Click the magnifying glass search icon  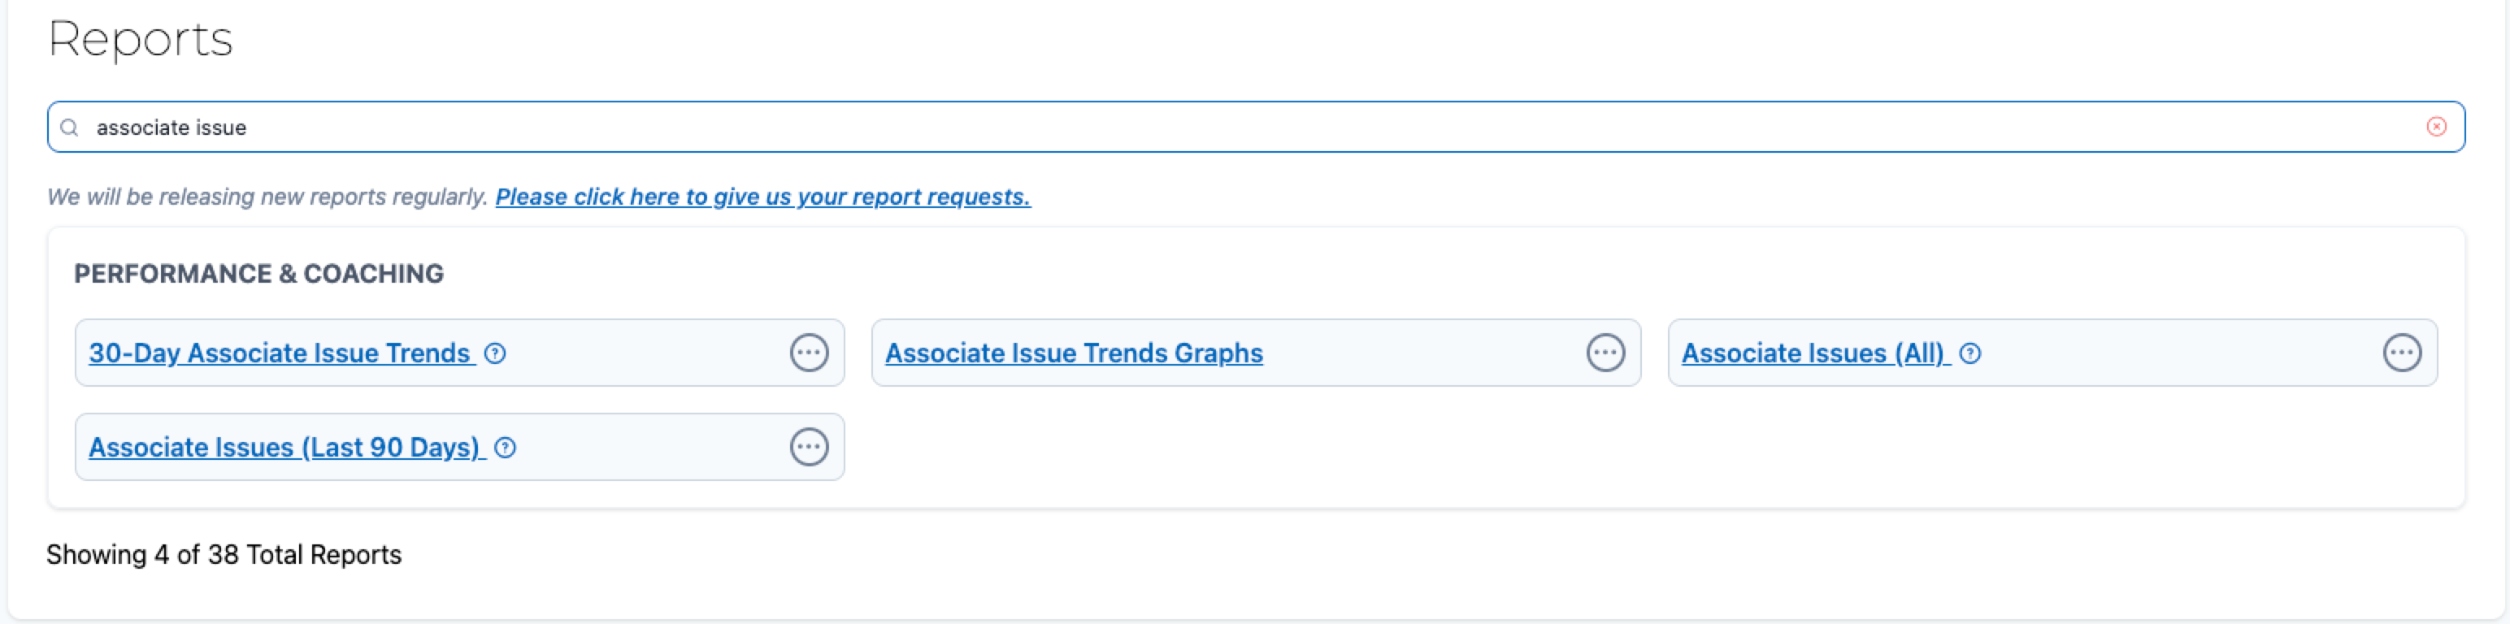[x=69, y=128]
